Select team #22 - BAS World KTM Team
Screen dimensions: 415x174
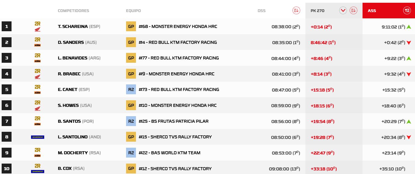[x=169, y=153]
